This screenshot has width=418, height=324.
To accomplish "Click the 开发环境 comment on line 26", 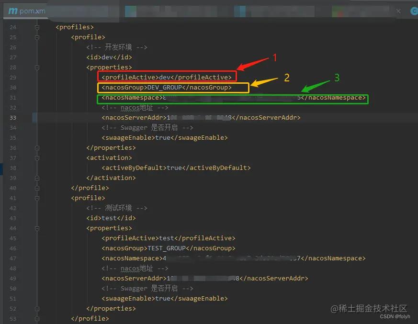I will click(116, 47).
